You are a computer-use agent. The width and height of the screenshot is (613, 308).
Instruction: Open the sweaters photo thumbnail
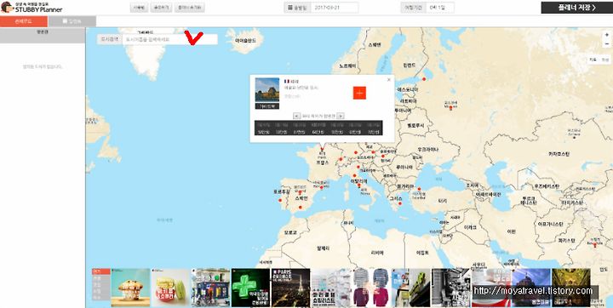pyautogui.click(x=370, y=288)
